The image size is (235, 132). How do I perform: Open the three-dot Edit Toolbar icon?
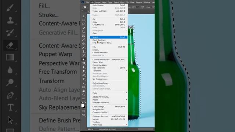pyautogui.click(x=83, y=99)
